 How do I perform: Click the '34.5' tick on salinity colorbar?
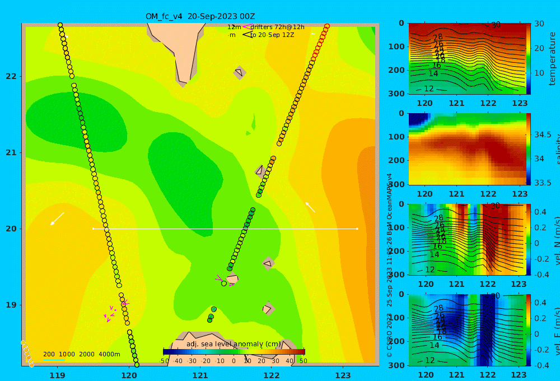(x=543, y=134)
